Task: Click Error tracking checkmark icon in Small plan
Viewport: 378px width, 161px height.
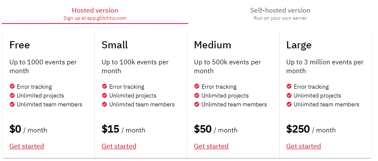Action: [x=104, y=86]
